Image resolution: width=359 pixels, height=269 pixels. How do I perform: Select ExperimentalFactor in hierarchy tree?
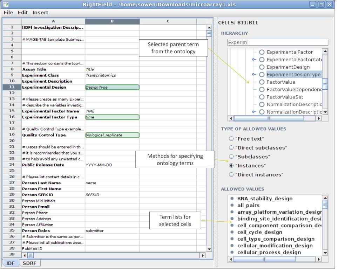(290, 52)
